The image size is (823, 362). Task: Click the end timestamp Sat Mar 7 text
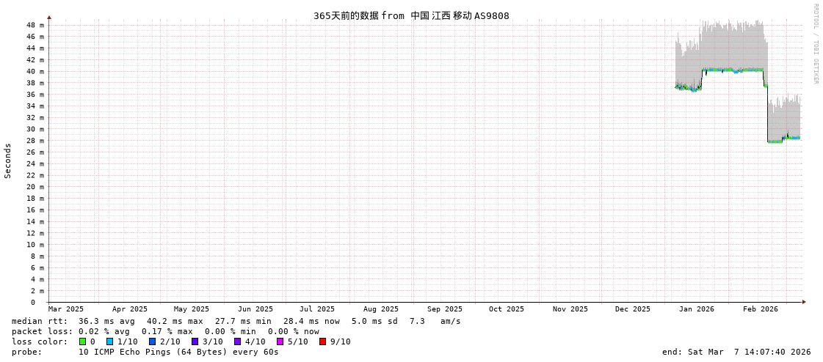tap(736, 352)
